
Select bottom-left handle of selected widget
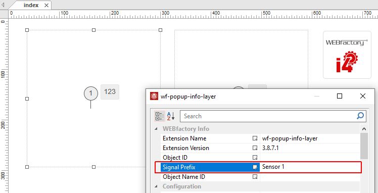[x=27, y=167]
